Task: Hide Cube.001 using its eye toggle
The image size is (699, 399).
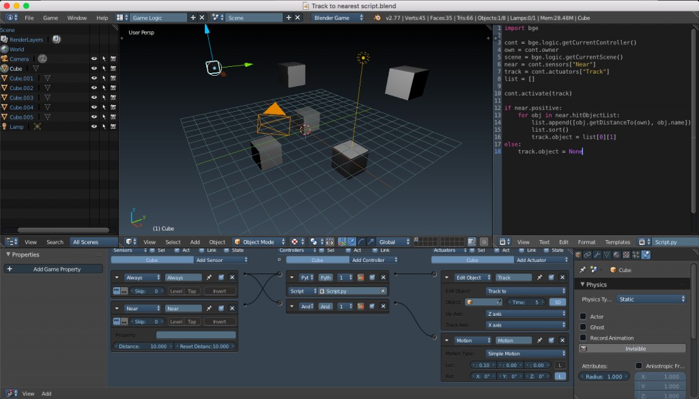Action: click(94, 78)
